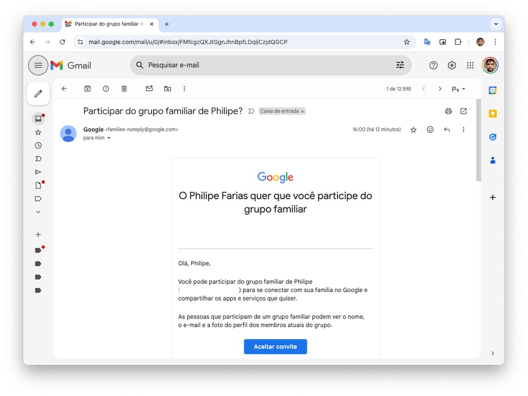Expand more labels in the left sidebar
Image resolution: width=528 pixels, height=396 pixels.
(38, 212)
